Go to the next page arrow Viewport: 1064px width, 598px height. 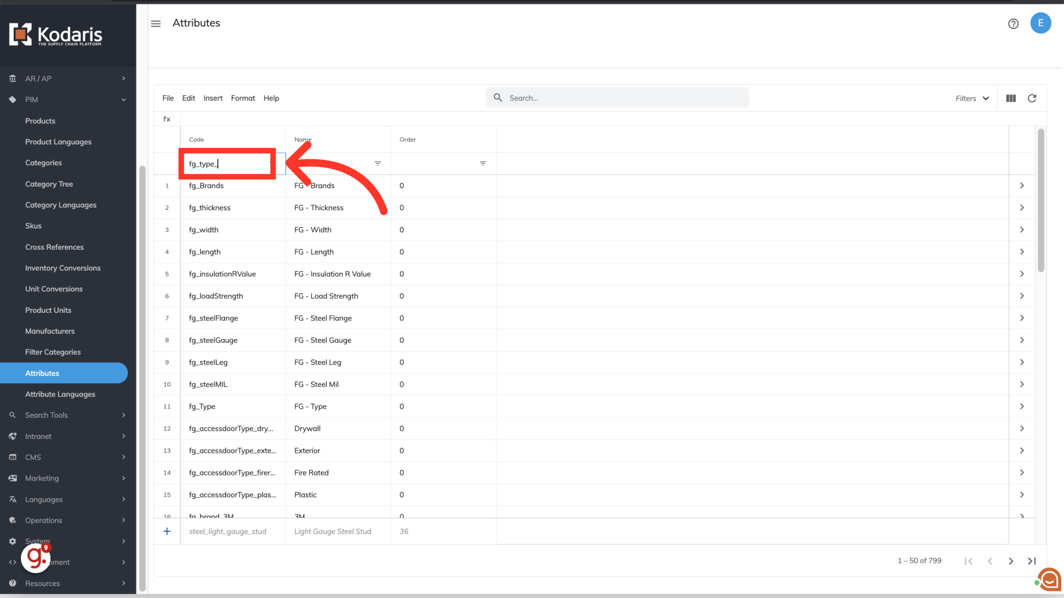(1011, 561)
